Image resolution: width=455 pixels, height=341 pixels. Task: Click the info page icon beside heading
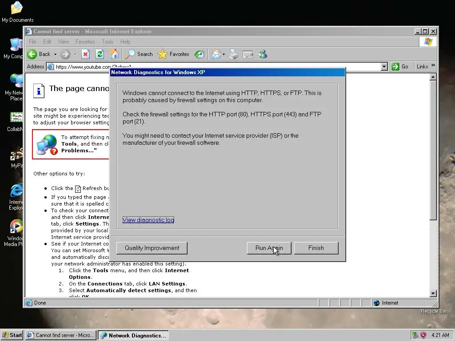[x=39, y=91]
